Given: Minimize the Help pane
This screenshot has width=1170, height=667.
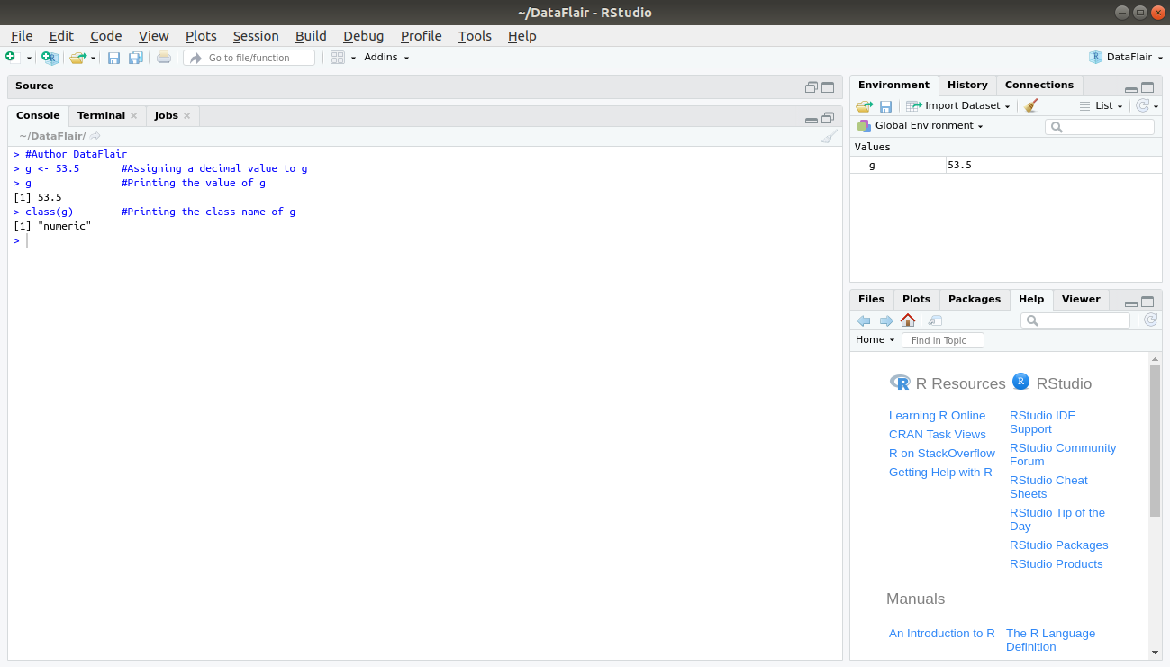Looking at the screenshot, I should (x=1131, y=304).
